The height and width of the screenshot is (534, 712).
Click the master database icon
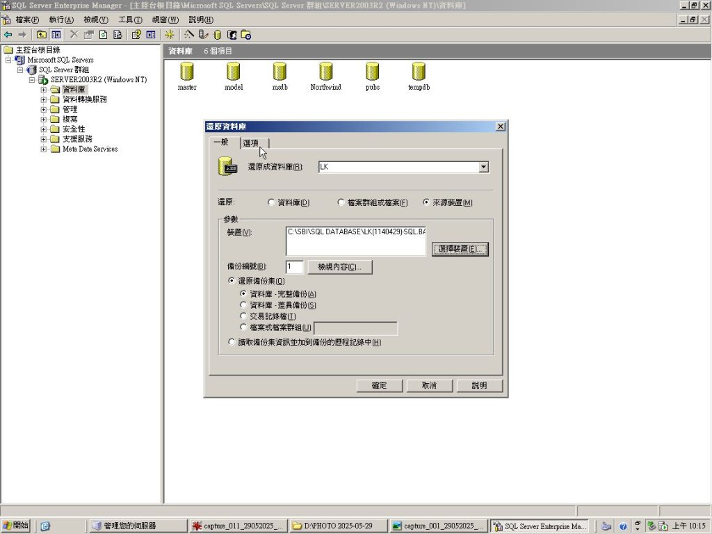pyautogui.click(x=187, y=72)
